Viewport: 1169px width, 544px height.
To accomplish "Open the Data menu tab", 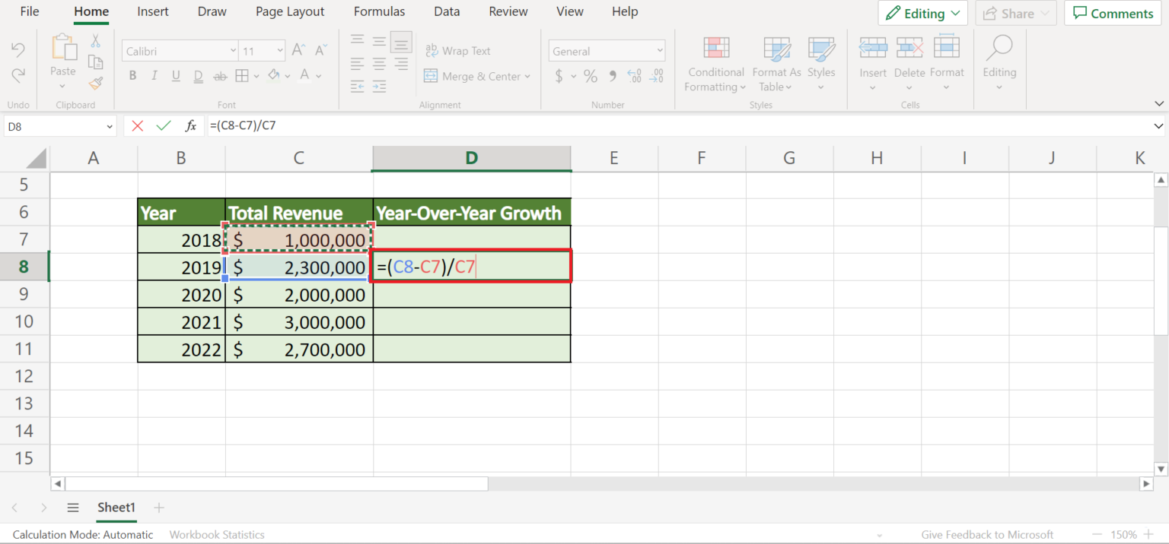I will pos(447,11).
